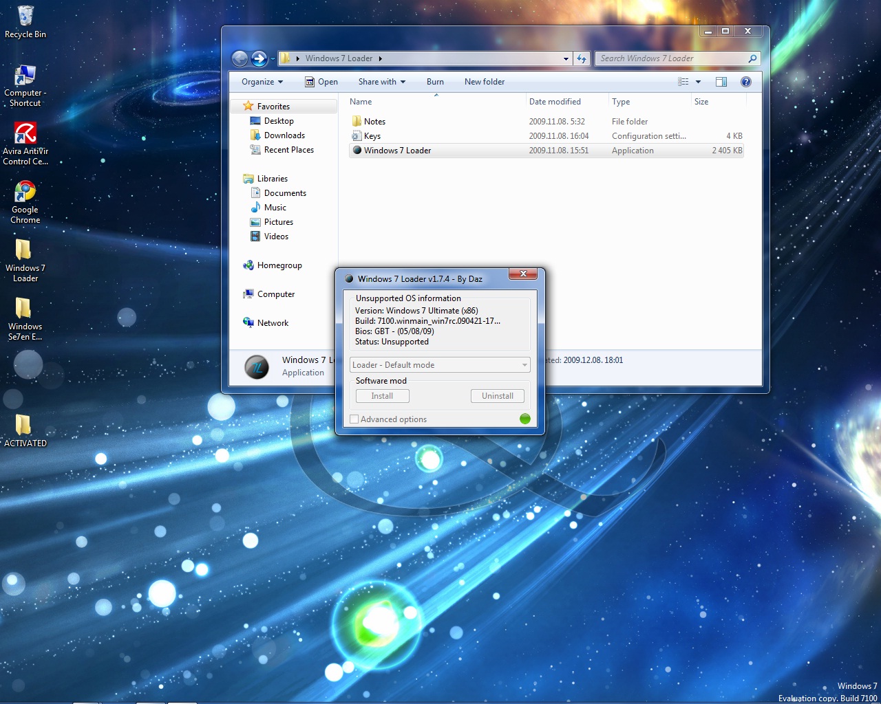Select the ACTIVATED desktop folder
This screenshot has width=881, height=704.
(25, 430)
